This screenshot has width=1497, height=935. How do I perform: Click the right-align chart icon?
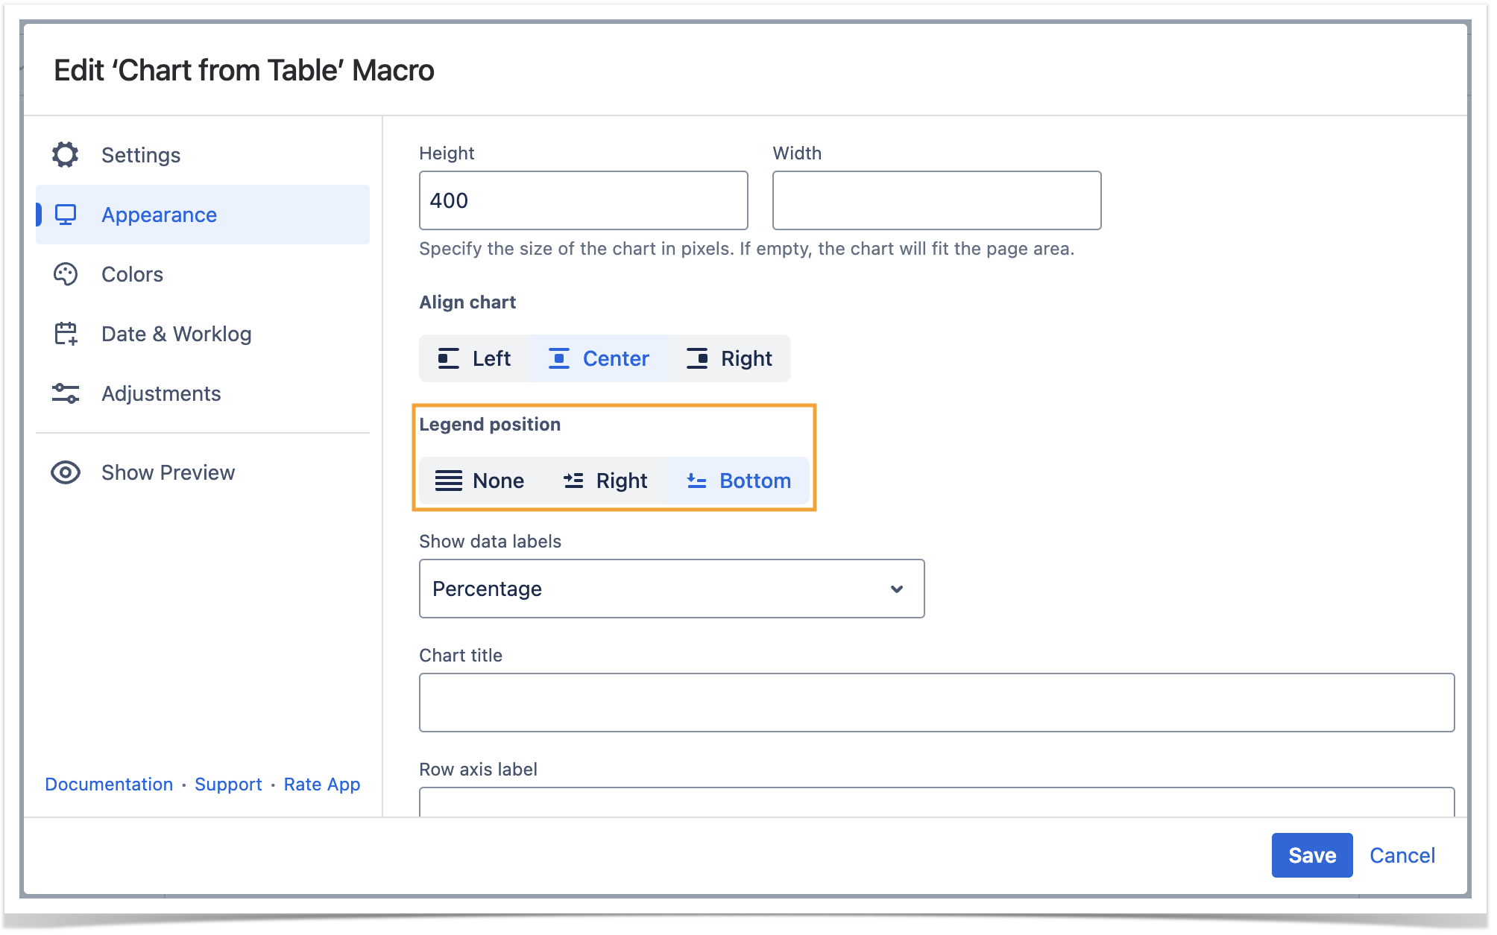697,358
